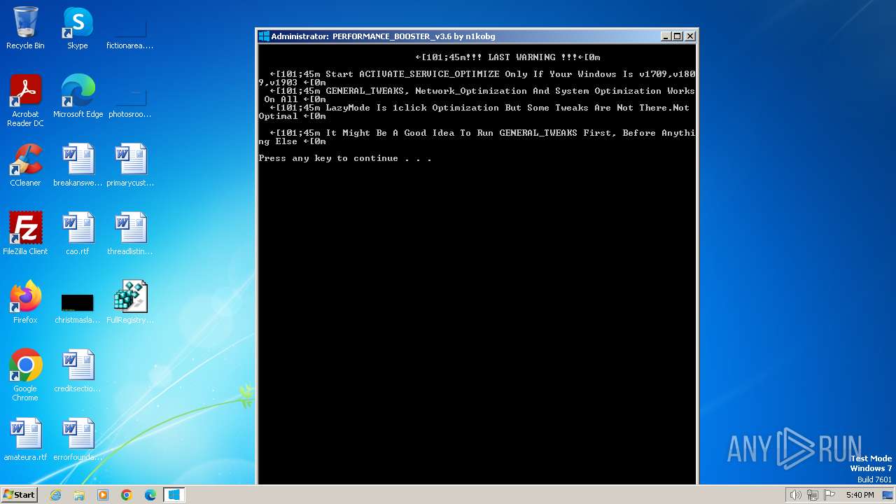The image size is (896, 504).
Task: Open FullRegistry file icon
Action: 130,303
